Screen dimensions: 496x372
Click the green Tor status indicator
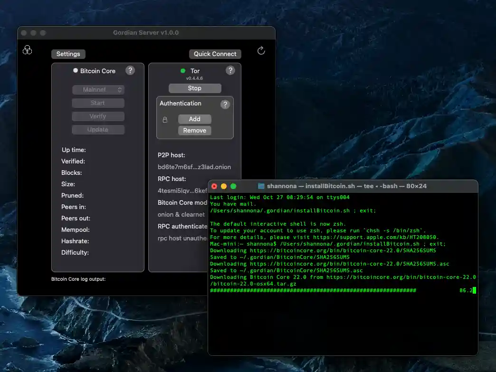tap(183, 71)
